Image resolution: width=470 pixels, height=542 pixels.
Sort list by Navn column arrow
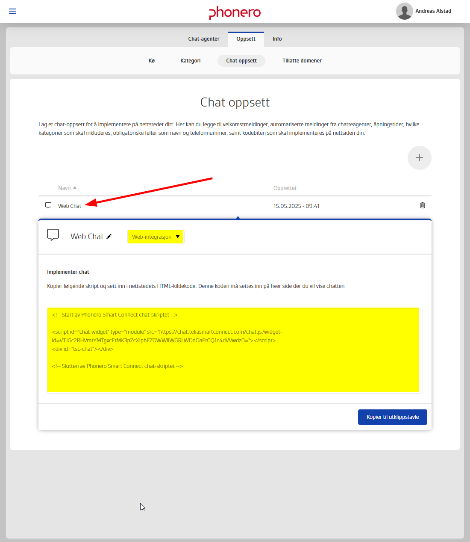(75, 188)
